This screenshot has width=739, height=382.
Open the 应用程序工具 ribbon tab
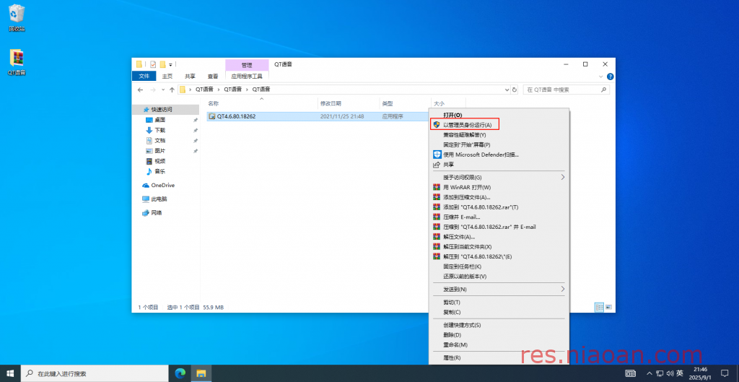point(247,76)
